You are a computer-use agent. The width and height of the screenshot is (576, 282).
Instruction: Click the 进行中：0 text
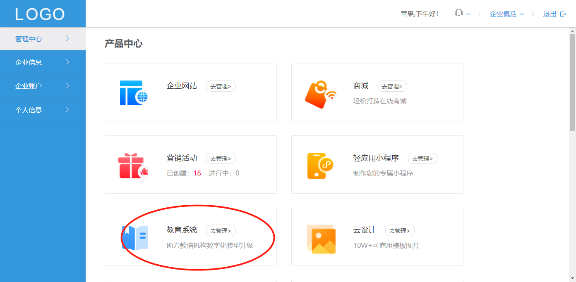(x=224, y=173)
